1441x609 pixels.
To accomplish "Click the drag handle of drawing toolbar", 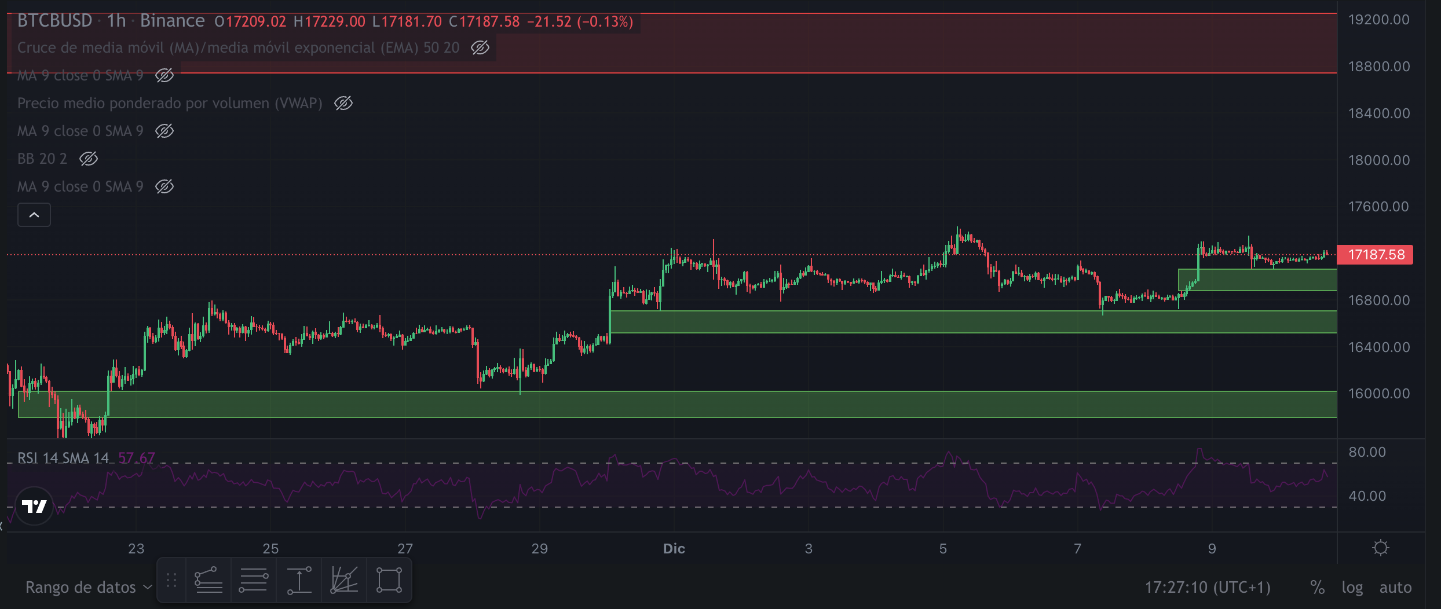I will 171,580.
